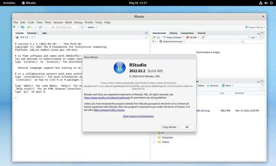Viewport: 276px width, 166px height.
Task: Click inside the Go to file/function field
Action: [x=65, y=27]
